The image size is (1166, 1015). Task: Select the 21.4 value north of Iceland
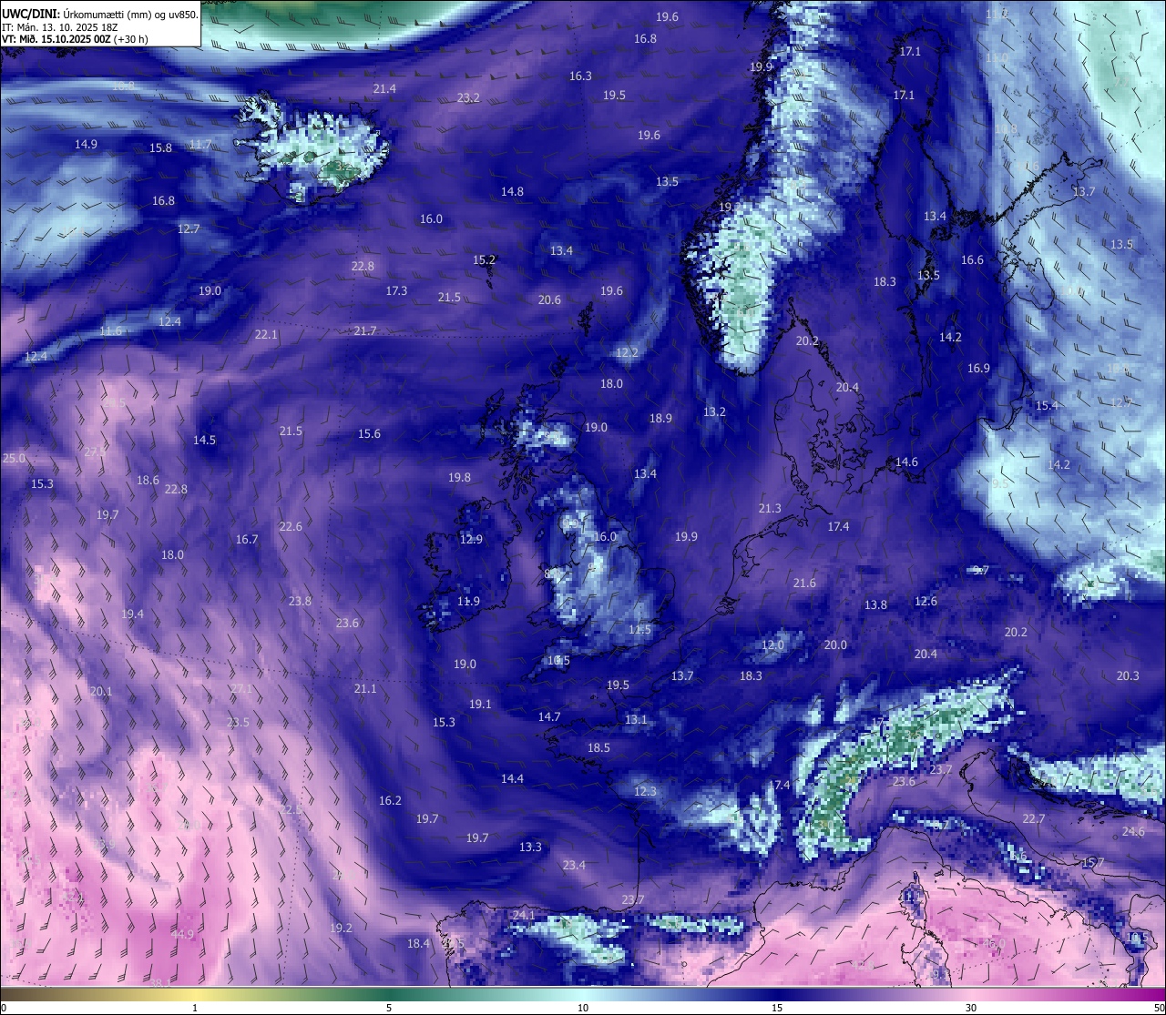pyautogui.click(x=384, y=88)
